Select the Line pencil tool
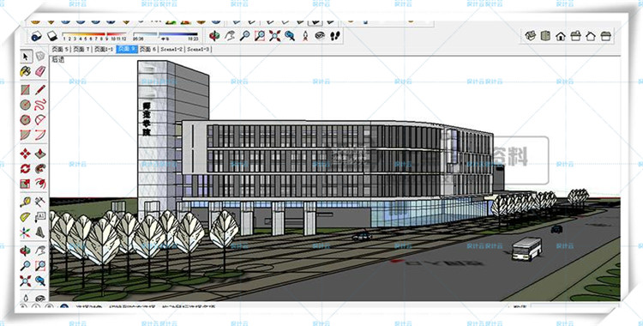Image resolution: width=643 pixels, height=326 pixels. click(40, 89)
